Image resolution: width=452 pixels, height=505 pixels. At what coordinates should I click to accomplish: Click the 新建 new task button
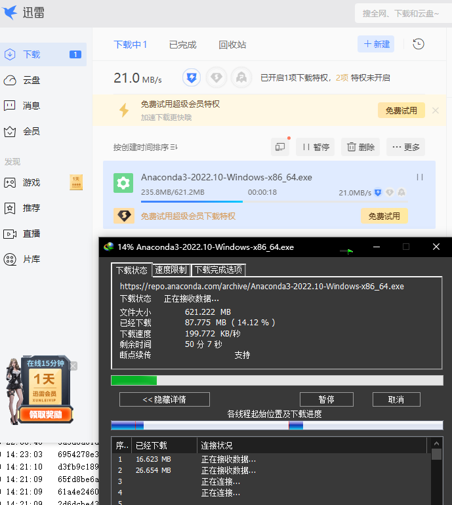(376, 44)
